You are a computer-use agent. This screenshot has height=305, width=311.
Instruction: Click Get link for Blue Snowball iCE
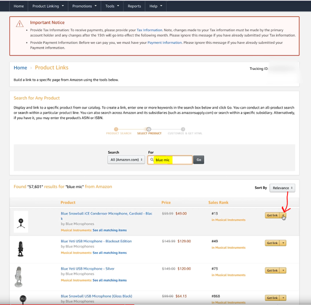272,215
